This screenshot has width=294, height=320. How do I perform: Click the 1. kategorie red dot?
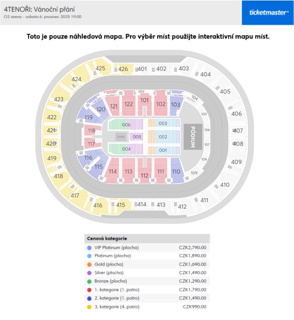click(x=90, y=290)
